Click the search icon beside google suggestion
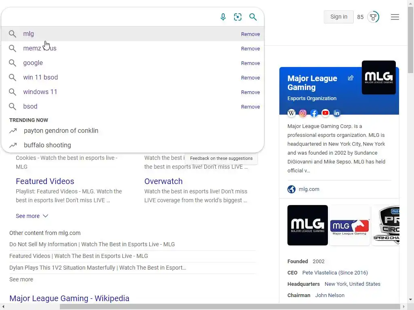 click(x=13, y=63)
